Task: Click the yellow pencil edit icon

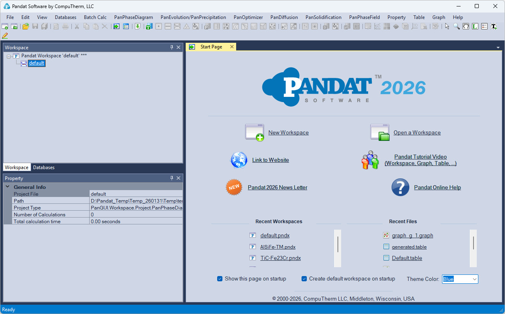Action: point(5,36)
